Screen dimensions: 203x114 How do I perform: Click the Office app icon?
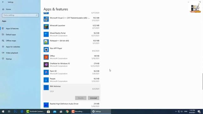click(x=46, y=57)
